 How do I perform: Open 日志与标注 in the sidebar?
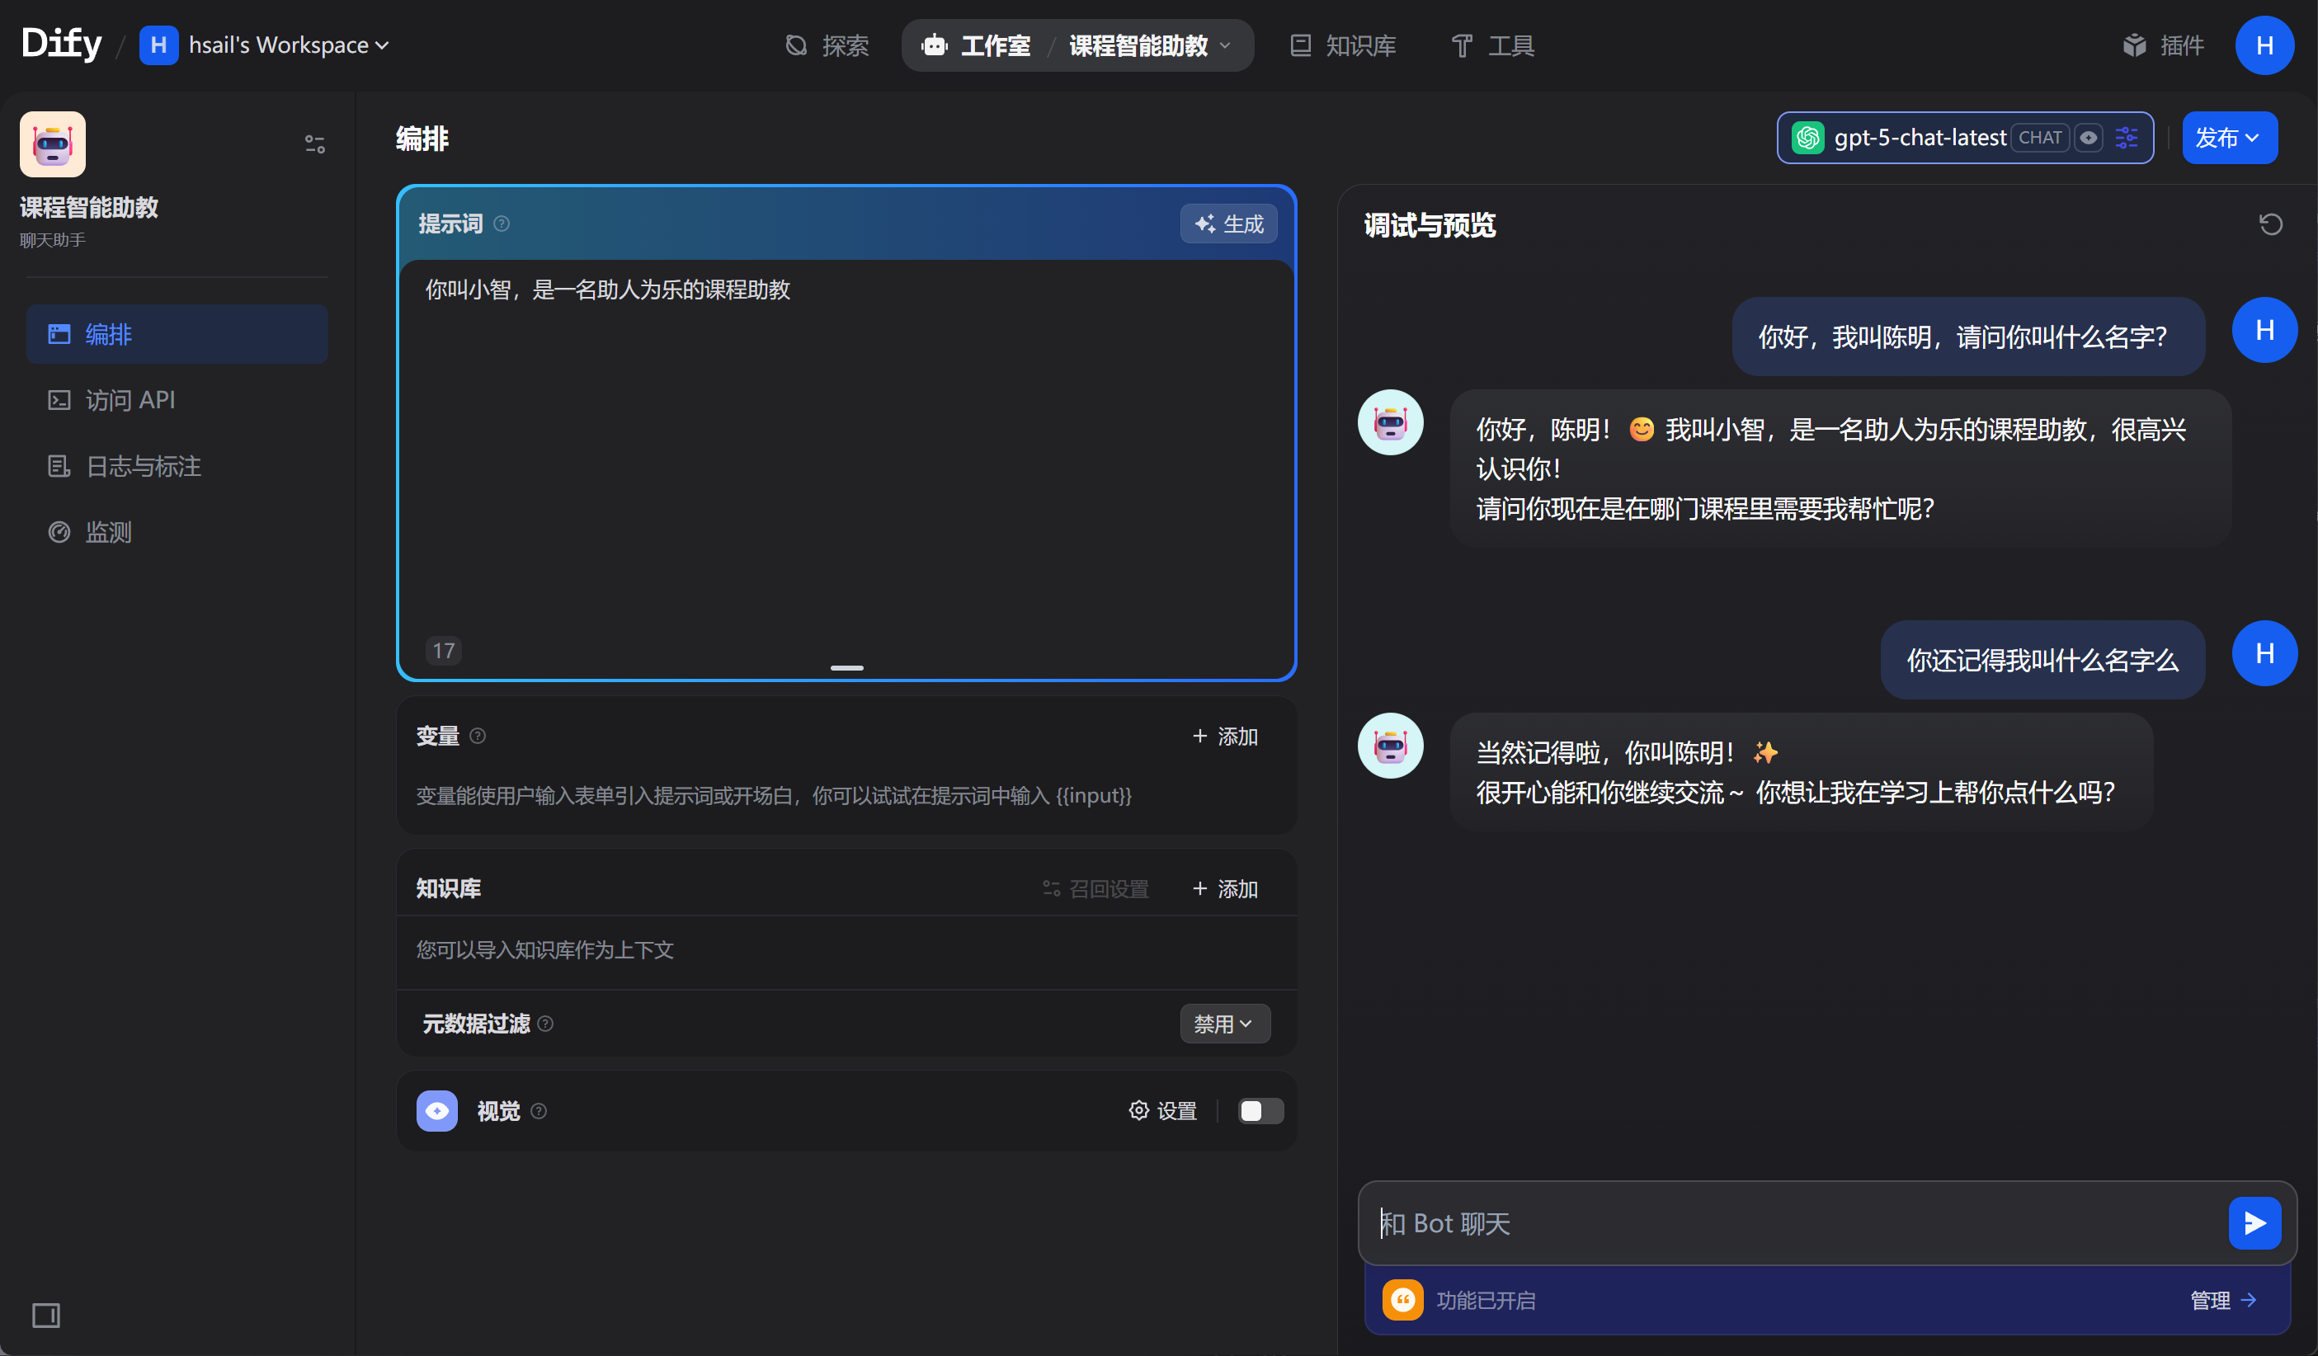point(177,466)
